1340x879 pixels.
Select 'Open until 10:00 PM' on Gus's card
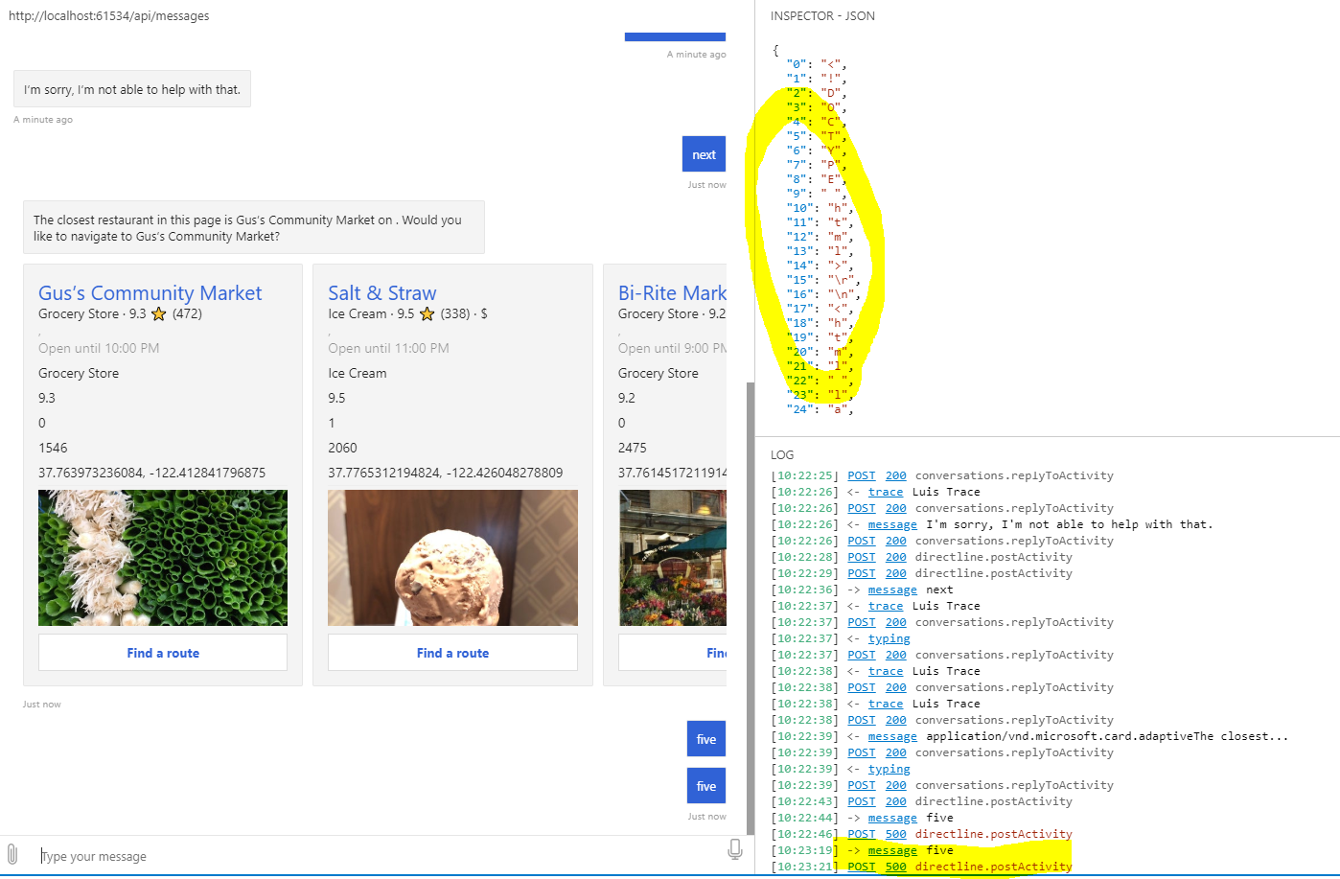point(99,348)
